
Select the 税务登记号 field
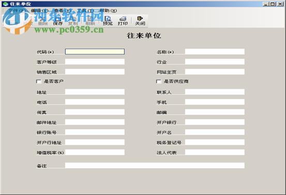click(x=215, y=142)
